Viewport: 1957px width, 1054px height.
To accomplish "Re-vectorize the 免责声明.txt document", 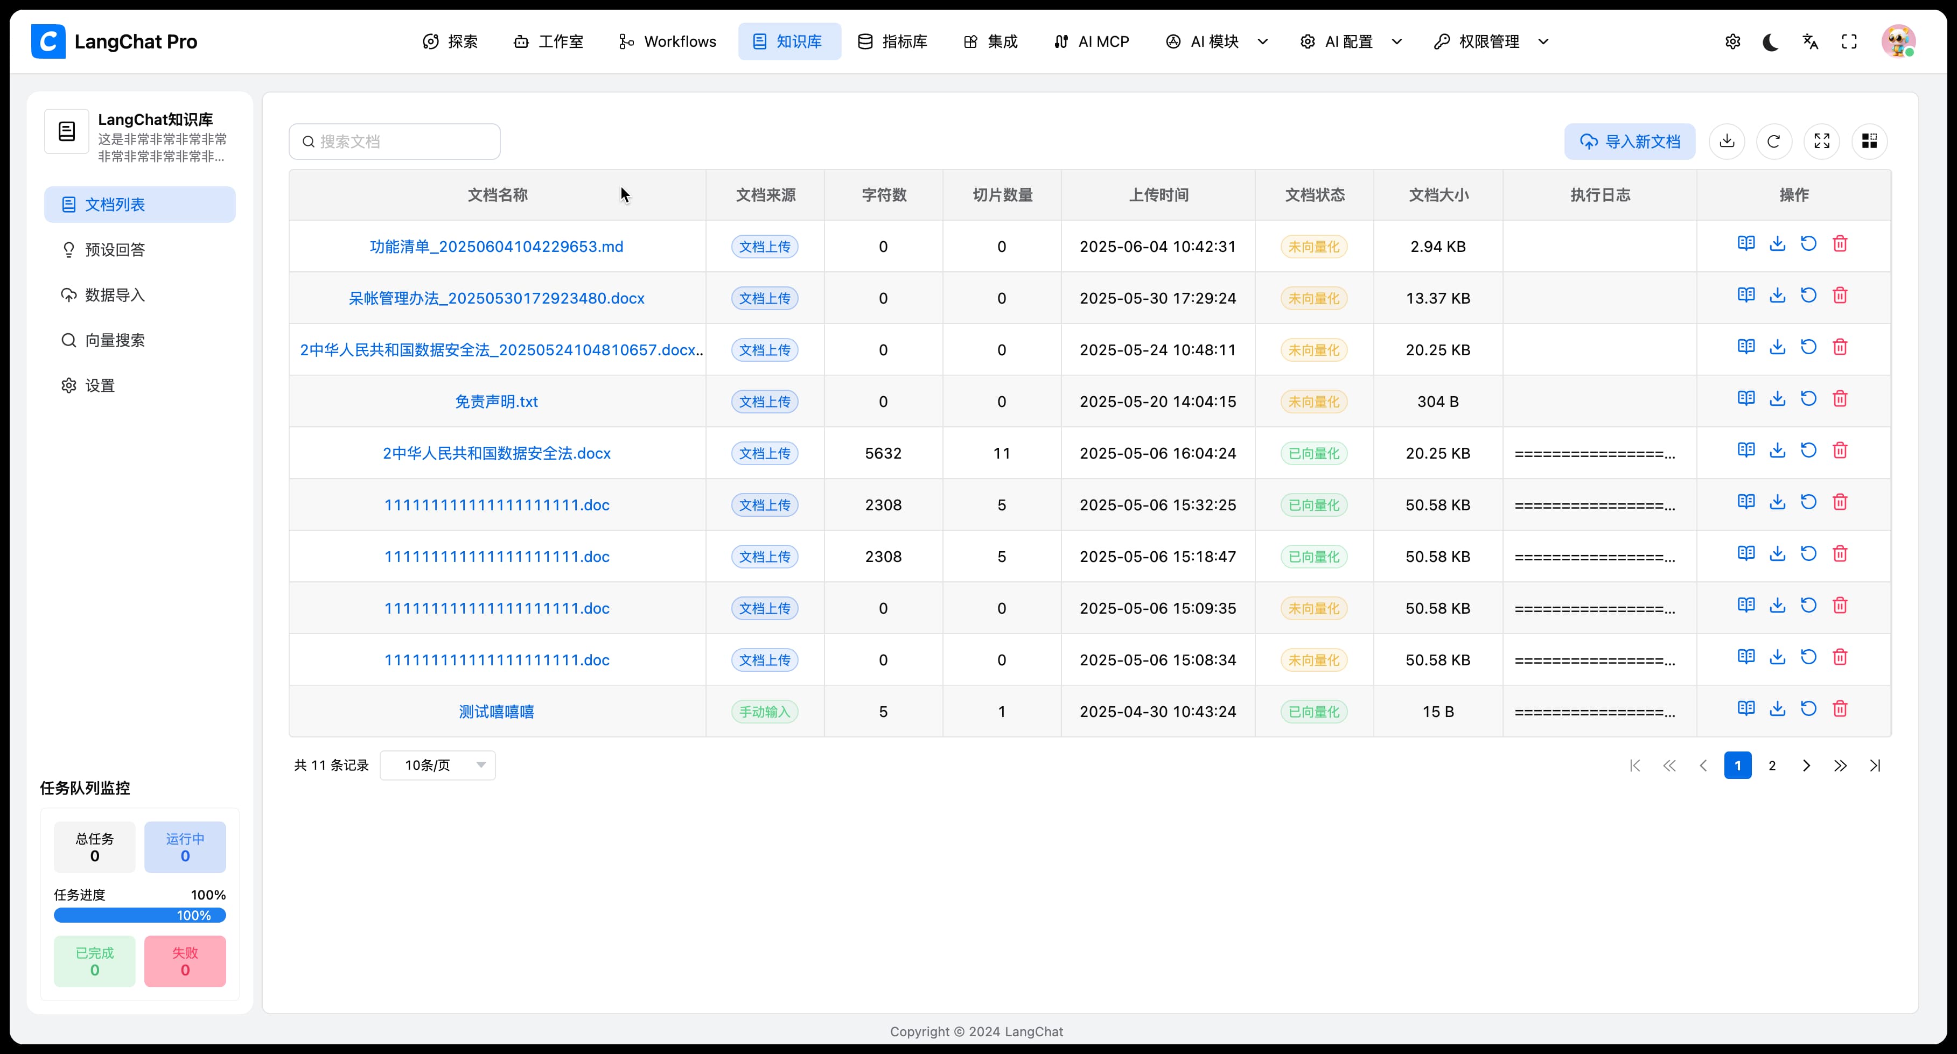I will click(1808, 398).
